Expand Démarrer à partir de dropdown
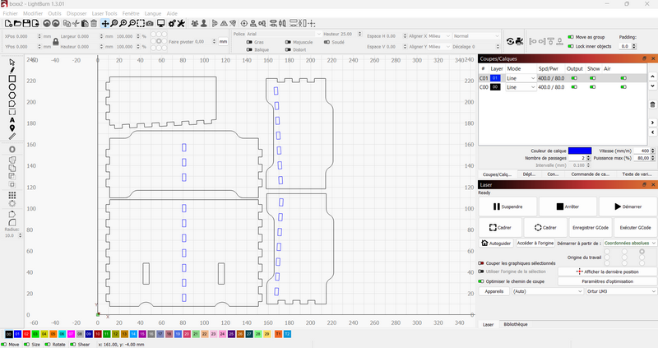The height and width of the screenshot is (348, 658). tap(629, 244)
